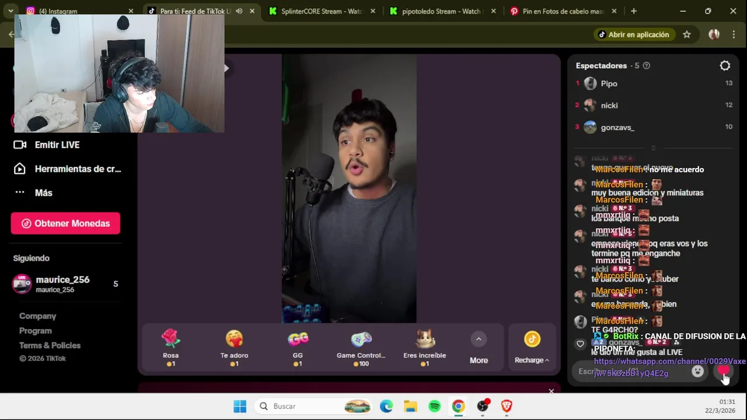747x420 pixels.
Task: Close the bottom banner with X
Action: pyautogui.click(x=551, y=391)
